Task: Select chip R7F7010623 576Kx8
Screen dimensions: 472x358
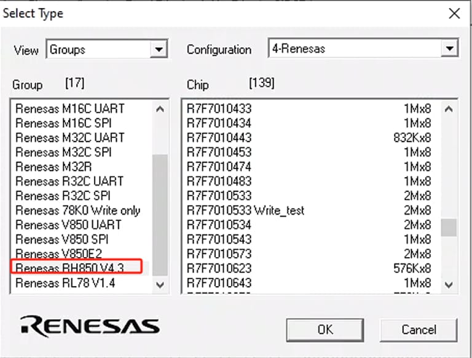Action: [x=219, y=269]
